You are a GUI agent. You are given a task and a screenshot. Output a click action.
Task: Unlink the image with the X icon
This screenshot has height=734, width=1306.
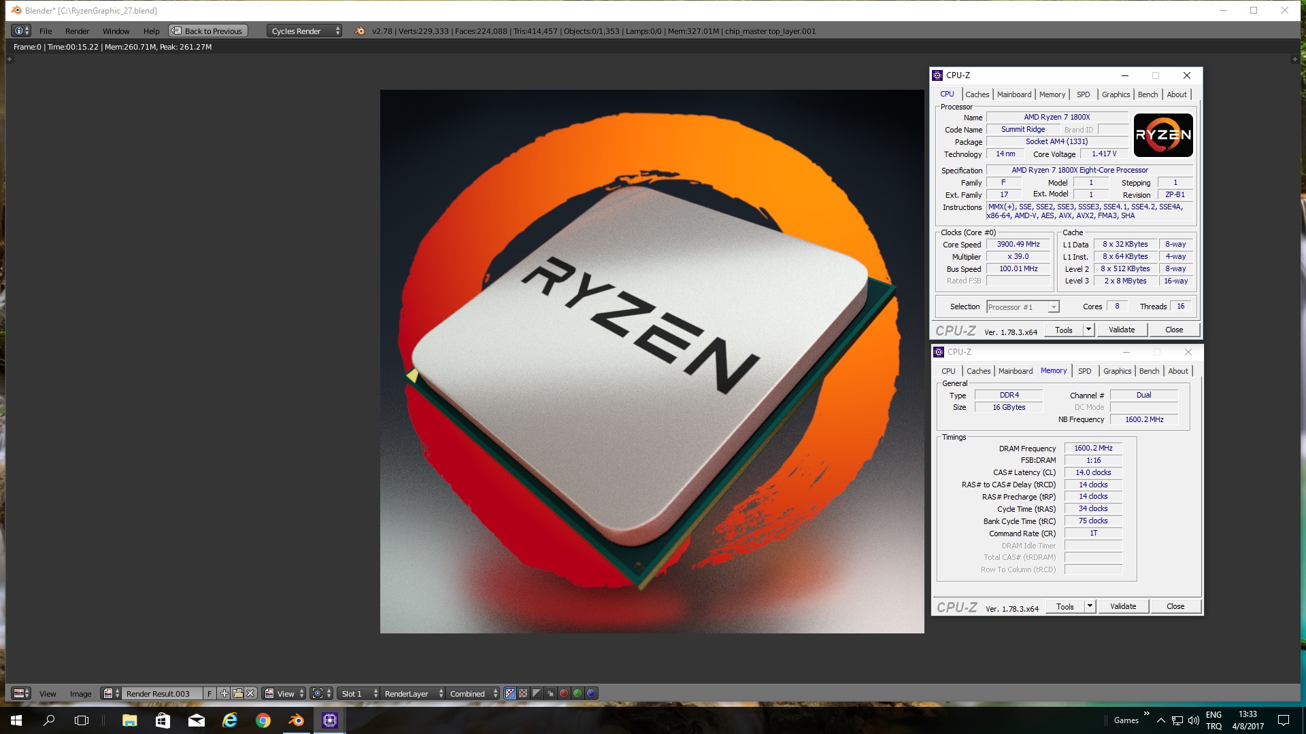(x=250, y=693)
